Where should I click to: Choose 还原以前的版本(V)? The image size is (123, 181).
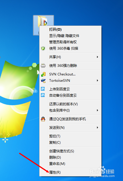point(70,104)
